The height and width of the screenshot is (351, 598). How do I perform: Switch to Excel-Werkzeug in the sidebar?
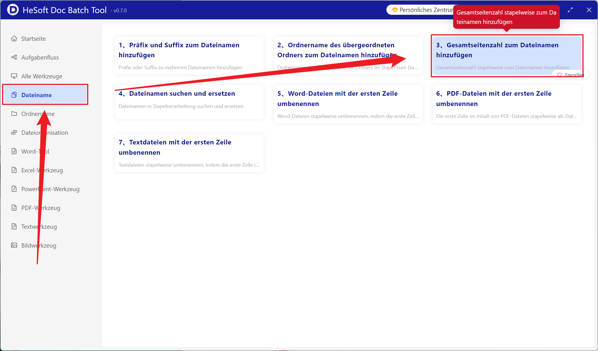click(45, 170)
